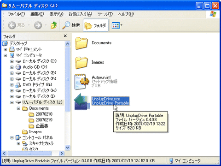Select ローカル ディスク (F:) drive icon
Viewport: 221px width, 166px height.
18,79
